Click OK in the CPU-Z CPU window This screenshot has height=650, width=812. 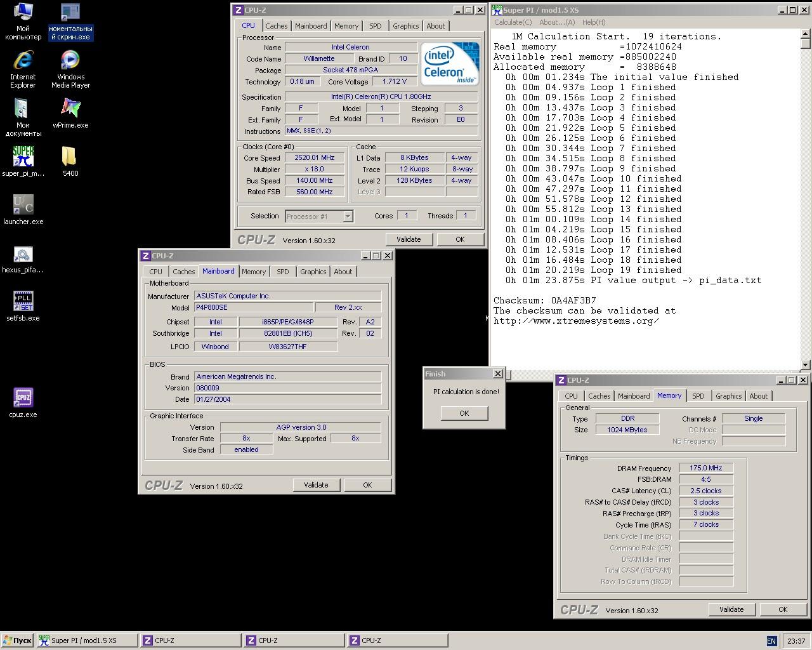click(x=460, y=239)
